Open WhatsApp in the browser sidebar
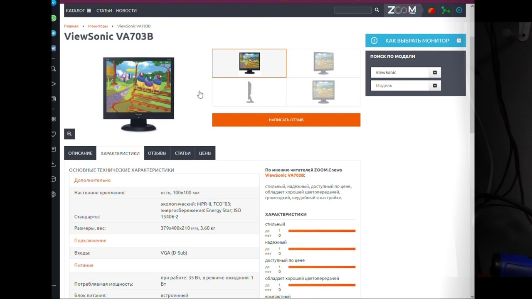Screen dimensions: 532x299 (54, 18)
